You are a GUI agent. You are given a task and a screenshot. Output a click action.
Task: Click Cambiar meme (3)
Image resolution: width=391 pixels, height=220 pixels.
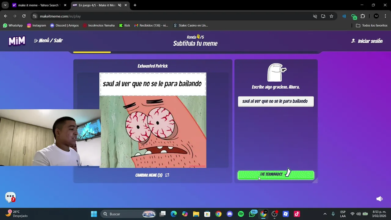[x=152, y=175]
